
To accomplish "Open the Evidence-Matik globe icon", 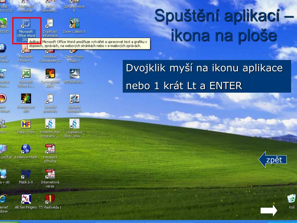I will click(26, 149).
